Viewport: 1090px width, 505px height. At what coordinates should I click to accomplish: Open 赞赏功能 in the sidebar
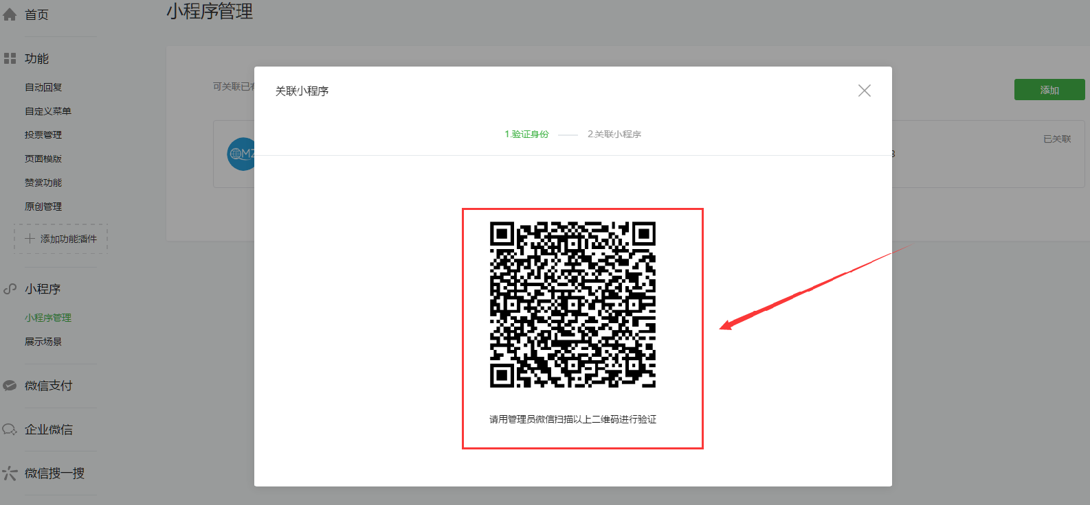pos(43,183)
